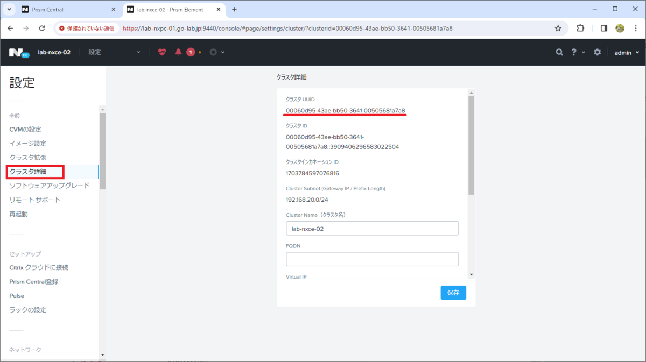Open Citrix クラウドに接続 settings item
646x362 pixels.
click(39, 267)
